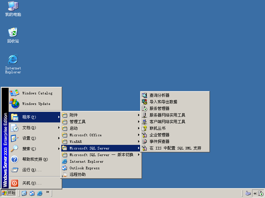Viewport: 265px width, 198px height.
Task: Click the 远程协助 text label
Action: (x=78, y=175)
